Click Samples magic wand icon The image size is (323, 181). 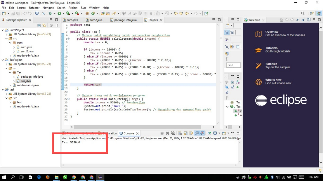coord(258,66)
